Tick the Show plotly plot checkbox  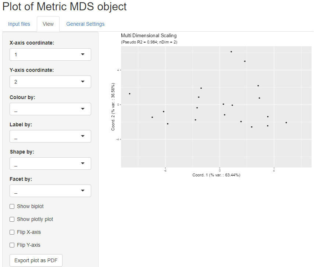(x=12, y=219)
